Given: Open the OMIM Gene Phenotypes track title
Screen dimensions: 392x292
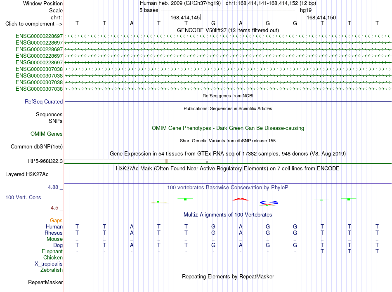Looking at the screenshot, I should 228,128.
